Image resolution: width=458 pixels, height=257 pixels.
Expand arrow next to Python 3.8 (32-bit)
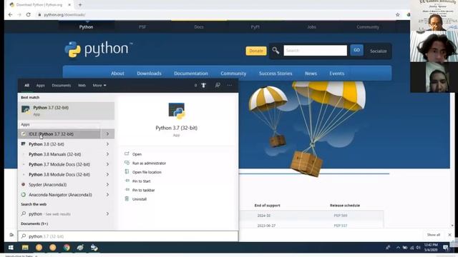pyautogui.click(x=107, y=144)
